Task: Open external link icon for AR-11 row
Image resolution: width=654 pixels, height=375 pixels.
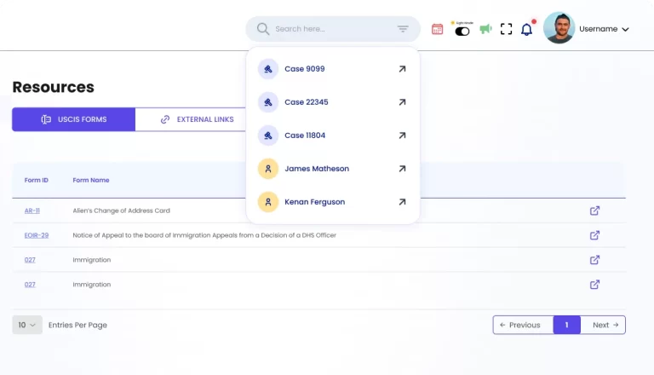Action: pos(594,211)
